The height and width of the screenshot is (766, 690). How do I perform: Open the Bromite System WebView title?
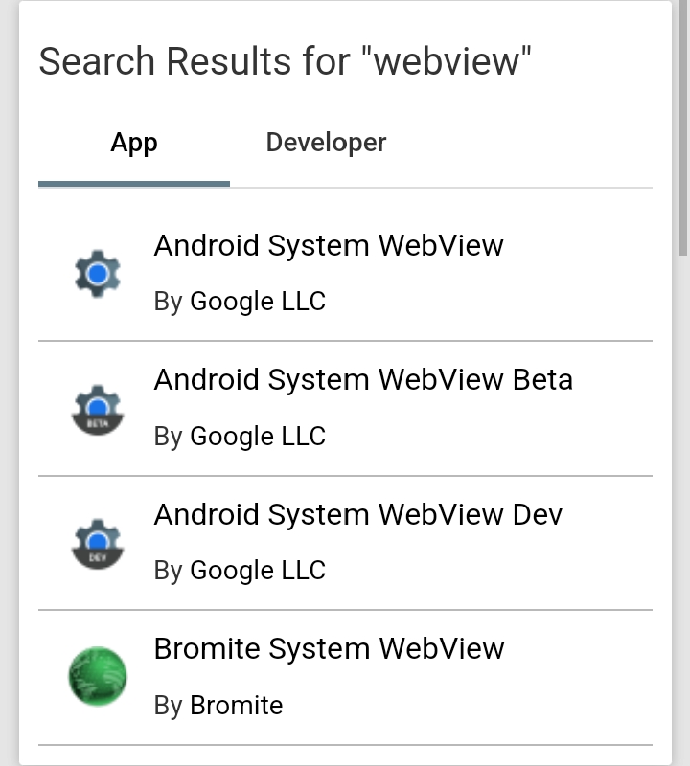pyautogui.click(x=329, y=649)
